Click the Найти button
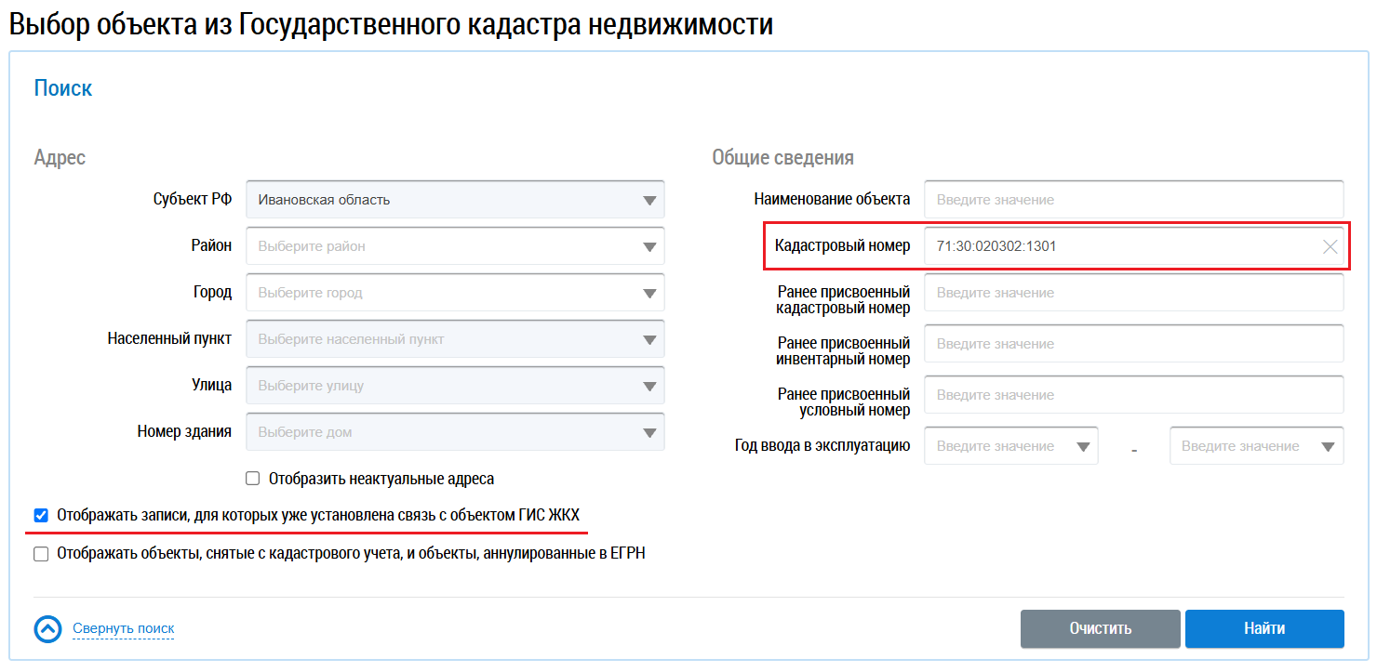This screenshot has height=672, width=1377. tap(1264, 628)
